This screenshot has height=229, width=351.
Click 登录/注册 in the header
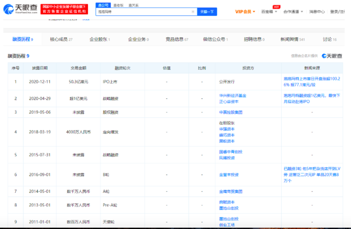coord(337,11)
